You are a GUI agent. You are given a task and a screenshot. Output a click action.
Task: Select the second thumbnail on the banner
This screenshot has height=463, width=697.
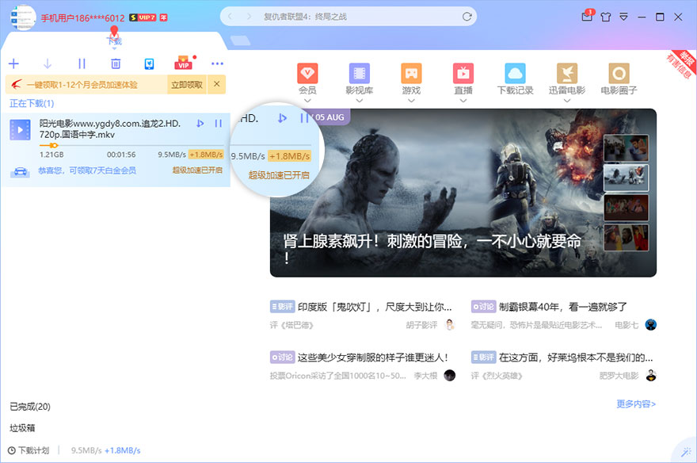626,178
